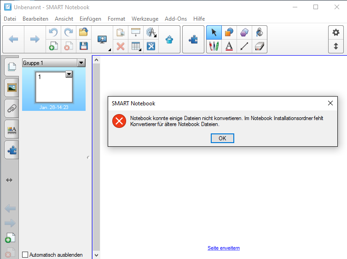This screenshot has height=259, width=347.
Task: Expand the 'Gruppe 1' dropdown
Action: click(x=81, y=63)
